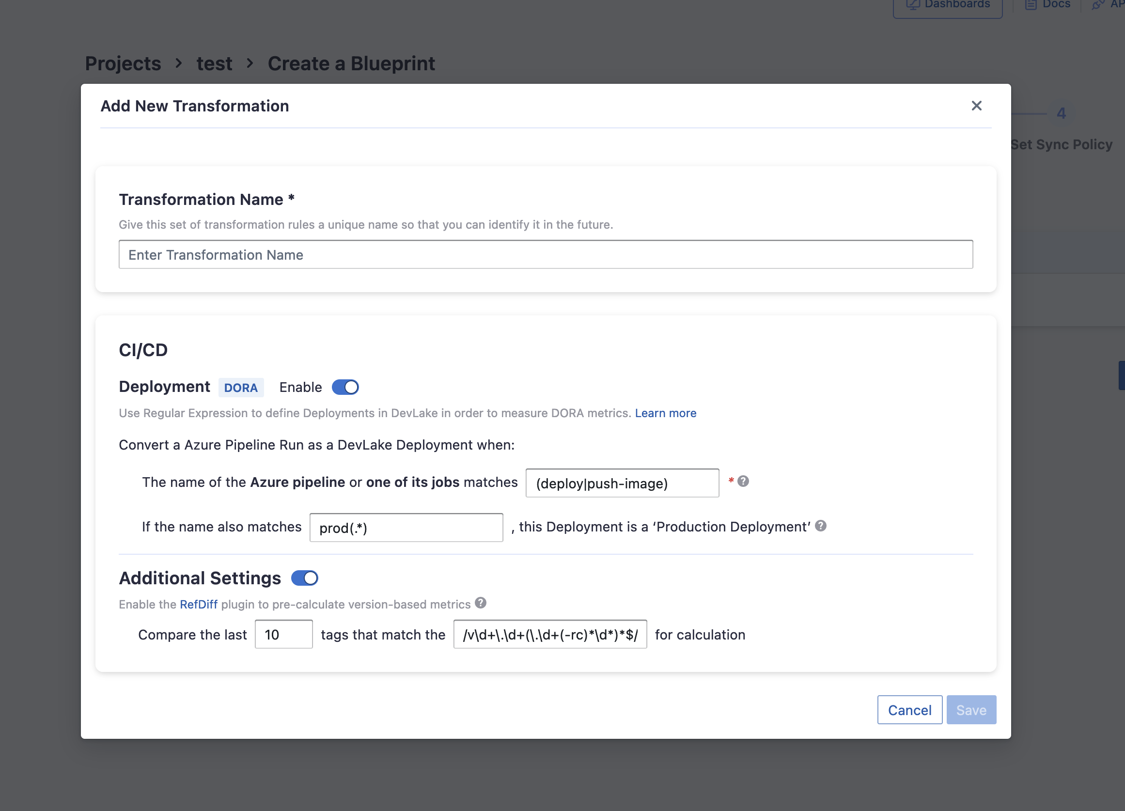The width and height of the screenshot is (1125, 811).
Task: Click the prod(.*) production regex field
Action: coord(406,528)
